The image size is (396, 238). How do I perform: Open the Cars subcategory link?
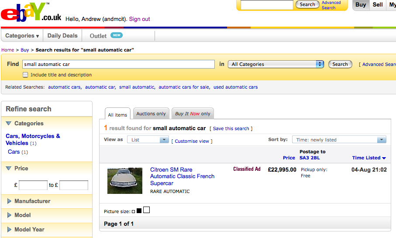point(14,152)
